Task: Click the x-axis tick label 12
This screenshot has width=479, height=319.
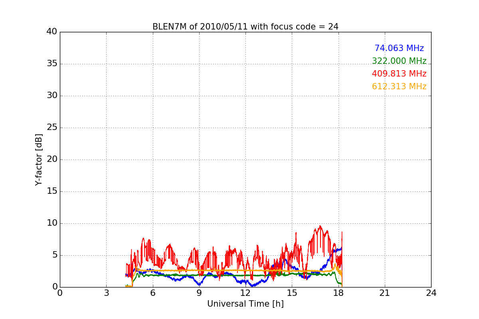Action: (245, 293)
